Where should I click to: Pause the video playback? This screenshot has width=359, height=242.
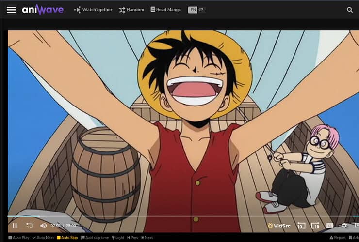[15, 226]
